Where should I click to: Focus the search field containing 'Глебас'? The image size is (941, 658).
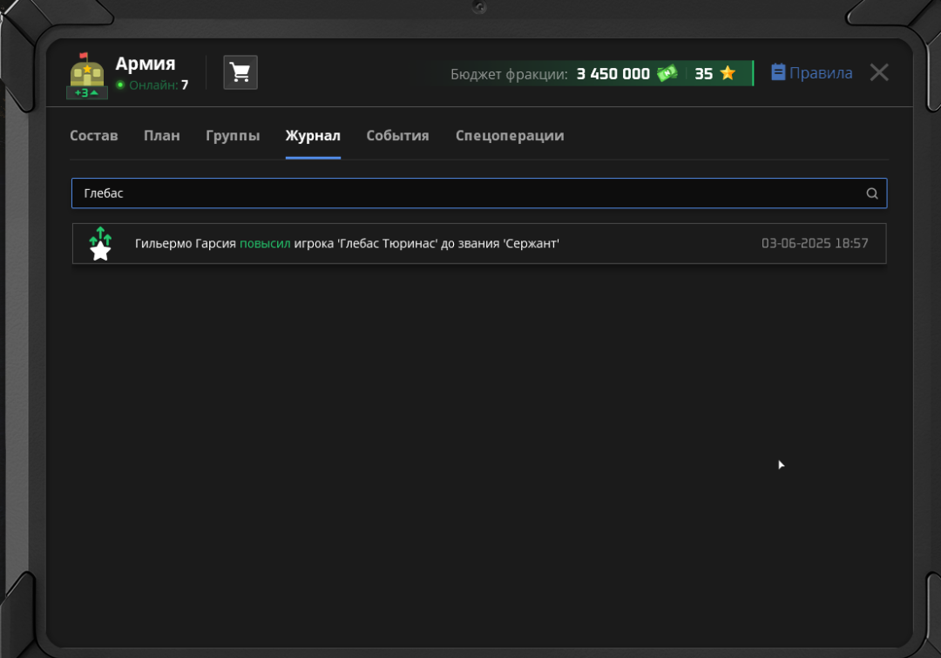point(470,193)
